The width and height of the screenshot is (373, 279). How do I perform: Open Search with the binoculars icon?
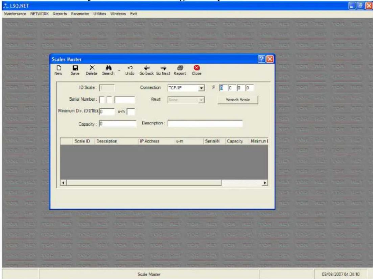[108, 70]
